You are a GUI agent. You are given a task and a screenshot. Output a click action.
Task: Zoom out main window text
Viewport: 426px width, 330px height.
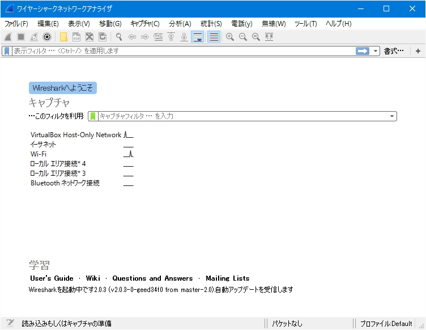[243, 37]
